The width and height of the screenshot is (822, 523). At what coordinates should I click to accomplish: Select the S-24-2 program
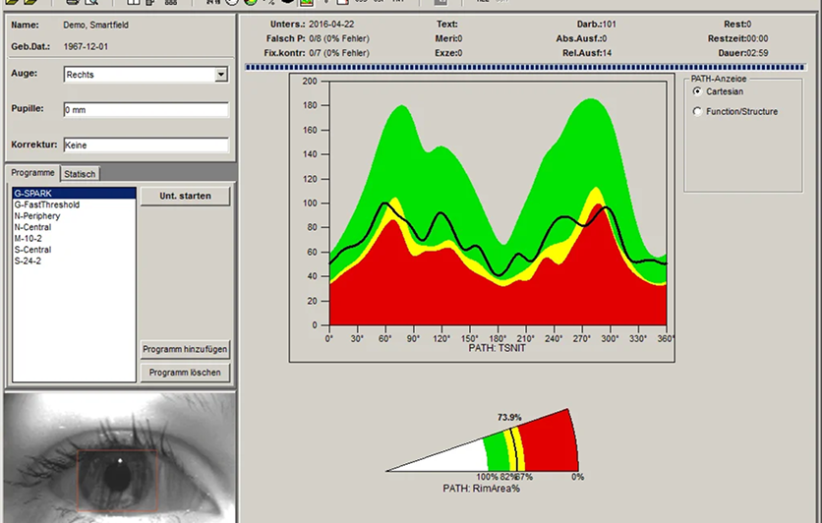(x=74, y=261)
